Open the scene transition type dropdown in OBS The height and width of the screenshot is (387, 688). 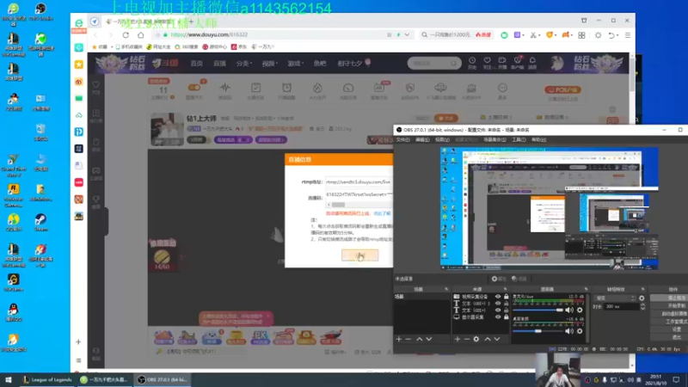pyautogui.click(x=615, y=298)
